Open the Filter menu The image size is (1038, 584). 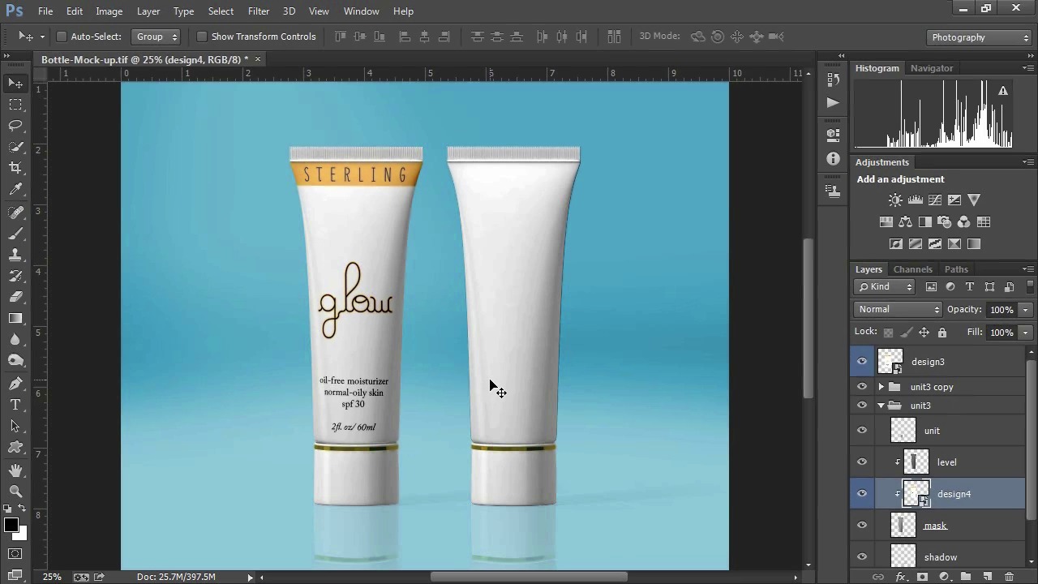(x=259, y=11)
